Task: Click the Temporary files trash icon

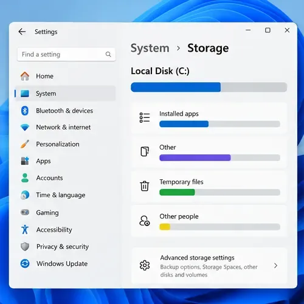Action: pyautogui.click(x=145, y=186)
